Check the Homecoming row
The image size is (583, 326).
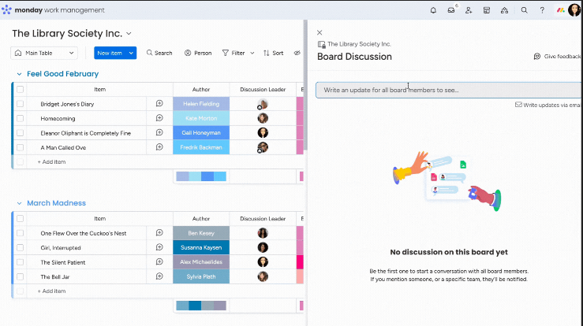tap(20, 118)
